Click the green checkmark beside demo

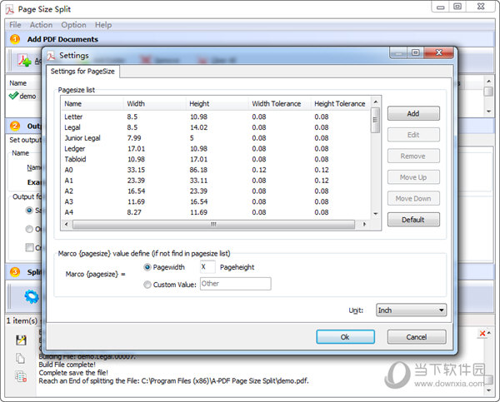[x=13, y=96]
